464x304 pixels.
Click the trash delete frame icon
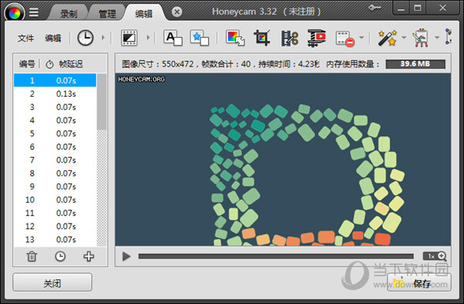pyautogui.click(x=32, y=256)
